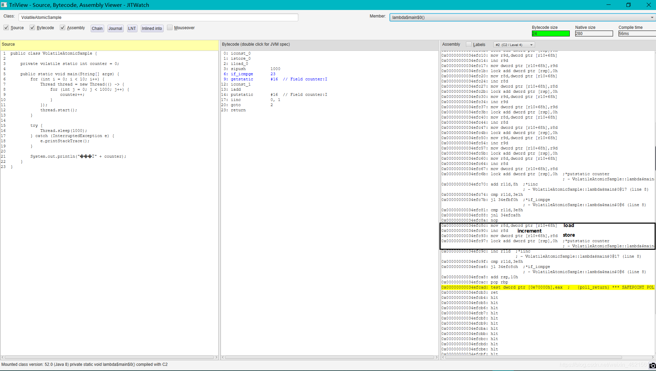Image resolution: width=656 pixels, height=371 pixels.
Task: Select source line 'Thread.sleep(1000);'
Action: 64,131
